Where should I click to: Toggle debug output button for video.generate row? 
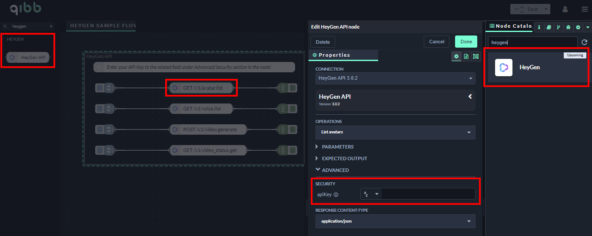click(x=293, y=129)
